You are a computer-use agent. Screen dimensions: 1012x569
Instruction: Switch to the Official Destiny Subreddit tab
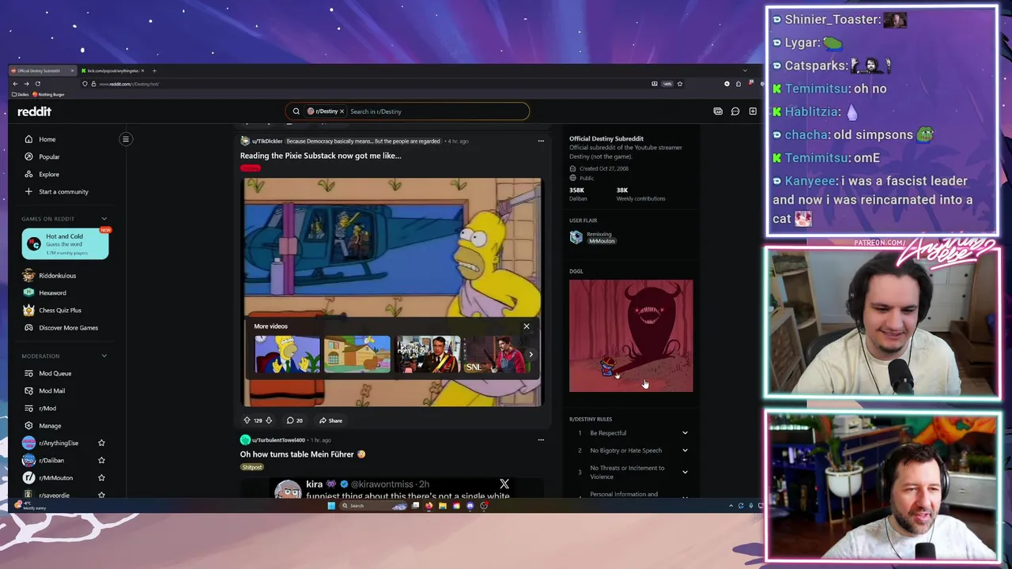41,70
